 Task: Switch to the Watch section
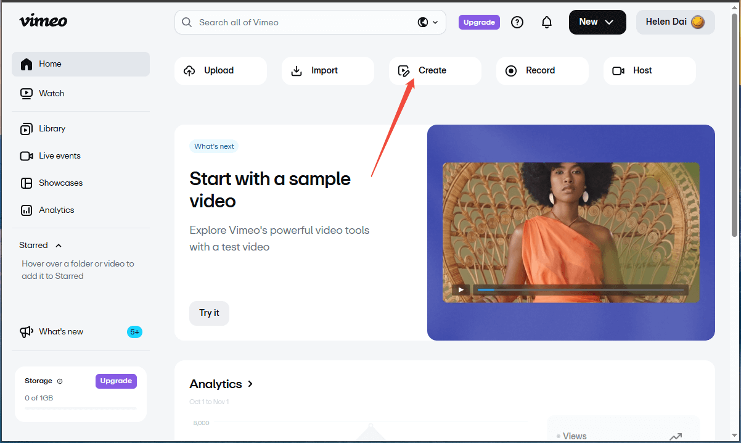(x=52, y=93)
